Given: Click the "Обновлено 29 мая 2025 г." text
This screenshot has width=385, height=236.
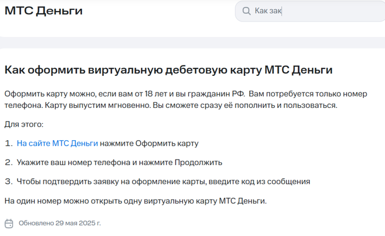Looking at the screenshot, I should click(x=59, y=223).
